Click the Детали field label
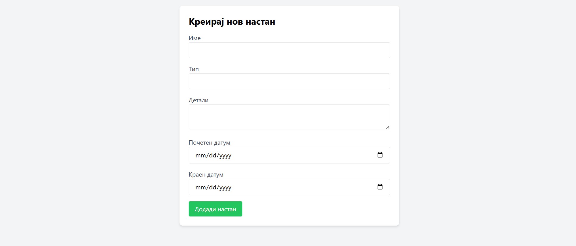Screen dimensions: 576x246 click(x=198, y=100)
